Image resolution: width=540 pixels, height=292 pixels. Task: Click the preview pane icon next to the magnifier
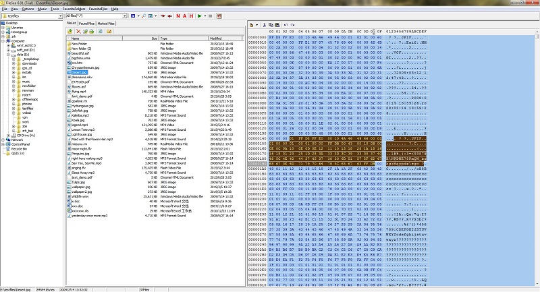150,16
